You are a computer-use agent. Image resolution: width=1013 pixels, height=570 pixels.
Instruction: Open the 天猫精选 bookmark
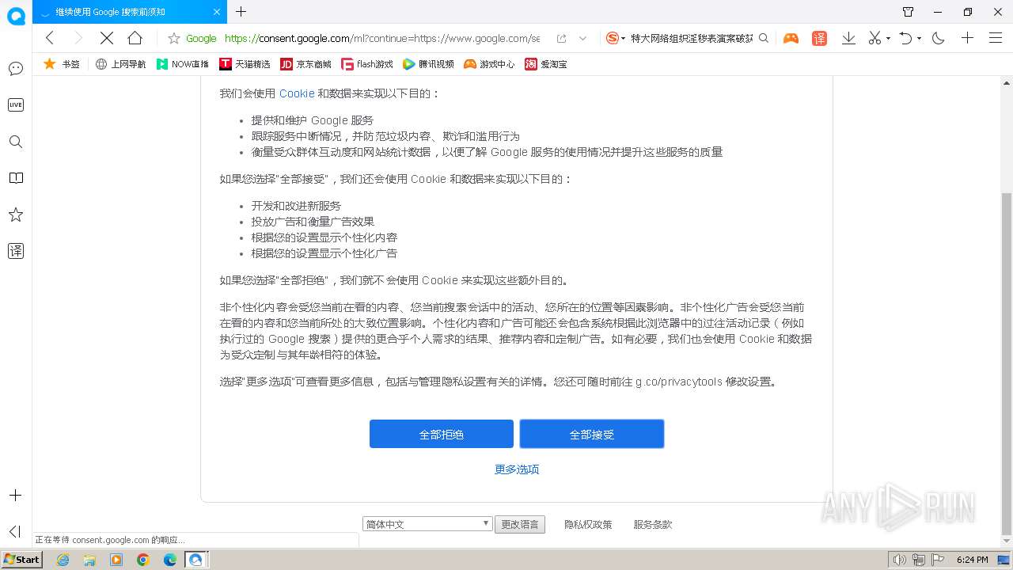245,64
